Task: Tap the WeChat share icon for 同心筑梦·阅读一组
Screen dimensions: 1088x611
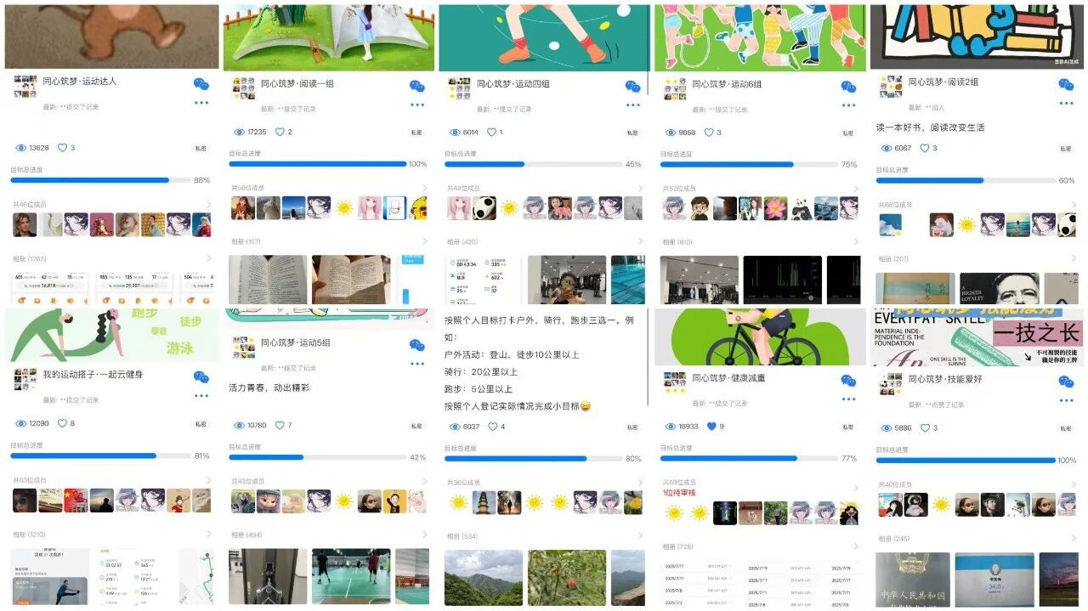Action: 416,87
